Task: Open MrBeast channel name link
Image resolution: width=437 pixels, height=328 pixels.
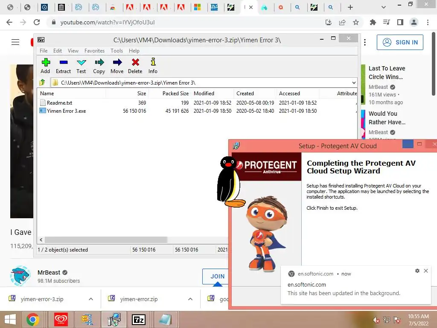Action: tap(49, 272)
